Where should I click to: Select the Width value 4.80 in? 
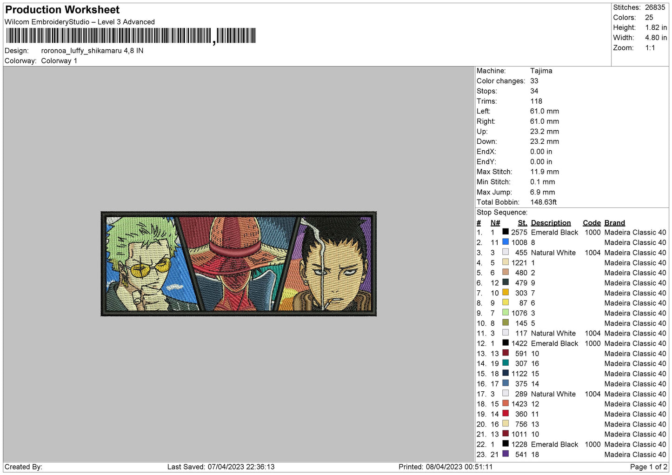pyautogui.click(x=656, y=38)
